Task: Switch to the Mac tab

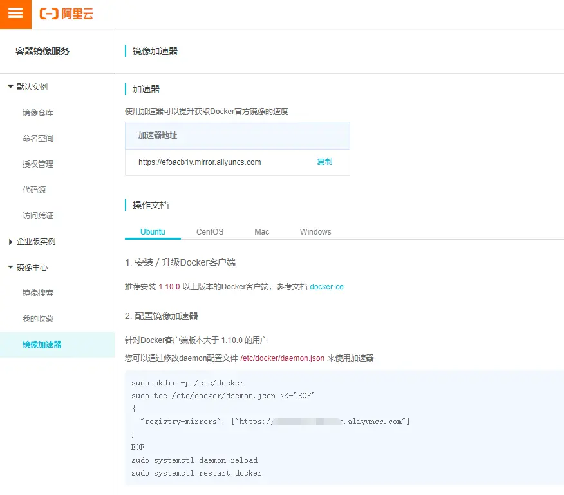Action: (x=261, y=232)
